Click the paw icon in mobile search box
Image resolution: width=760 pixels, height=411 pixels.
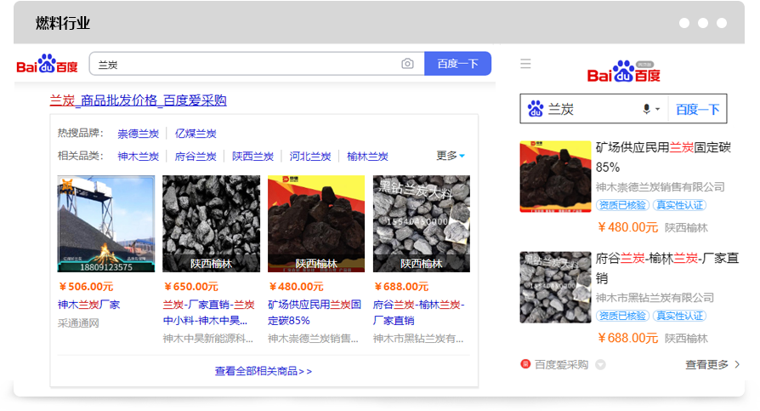[536, 109]
